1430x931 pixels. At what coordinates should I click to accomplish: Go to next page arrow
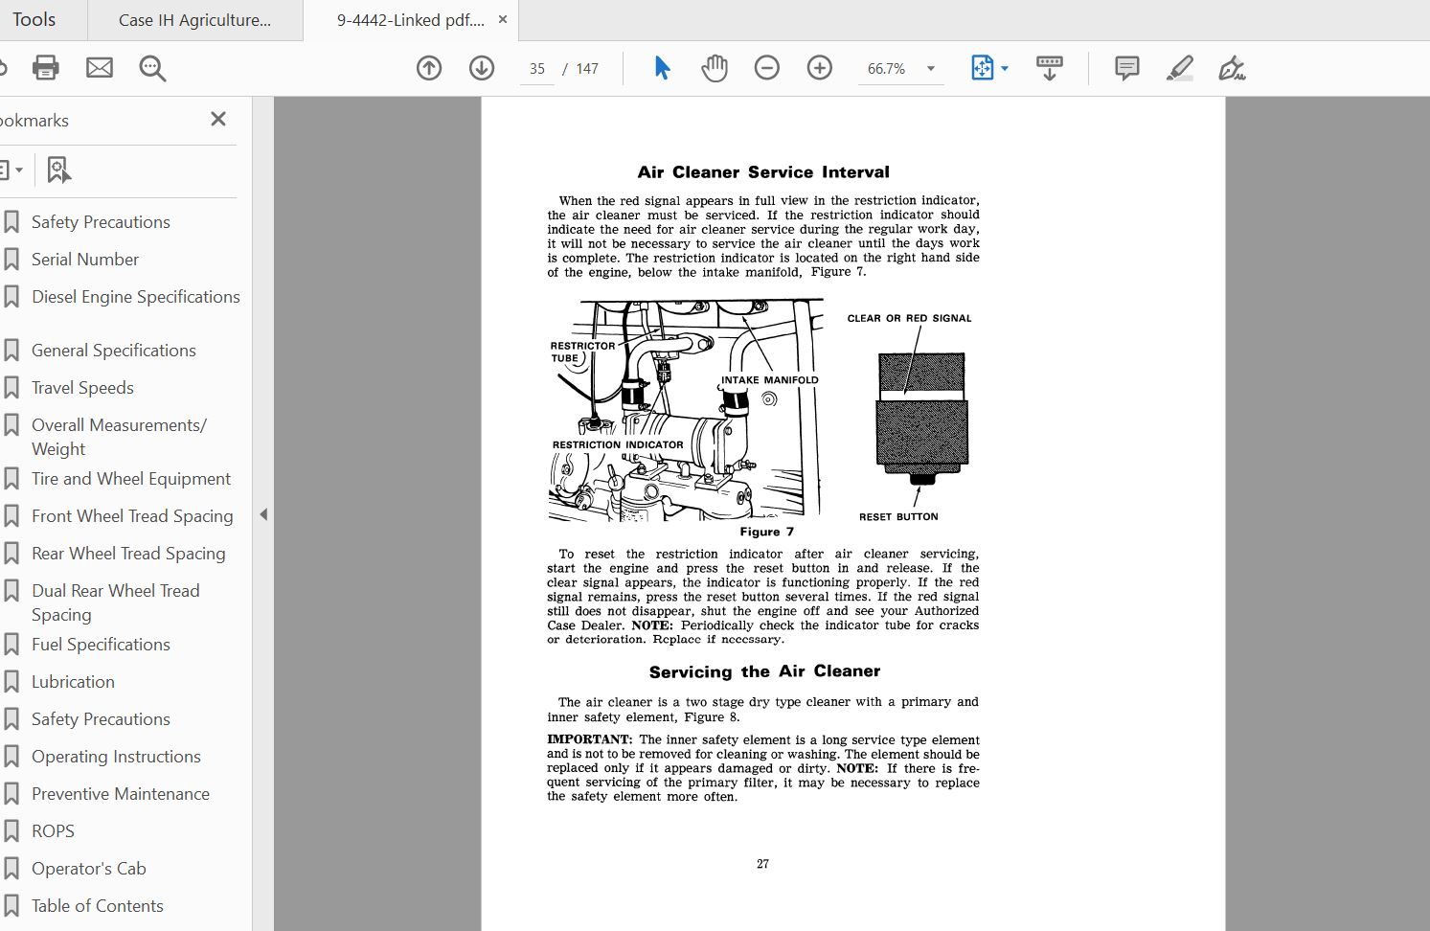(482, 68)
